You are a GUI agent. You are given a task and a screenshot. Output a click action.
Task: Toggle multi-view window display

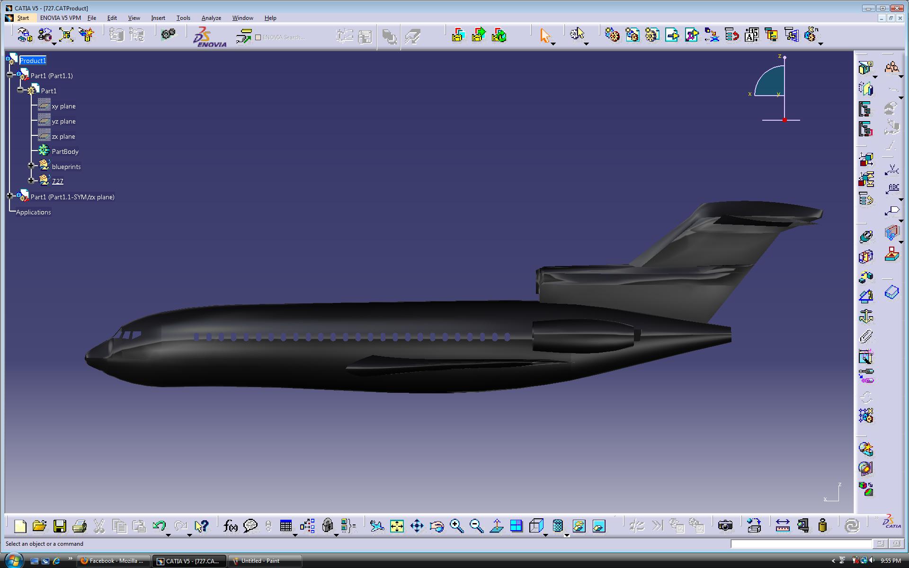(517, 525)
